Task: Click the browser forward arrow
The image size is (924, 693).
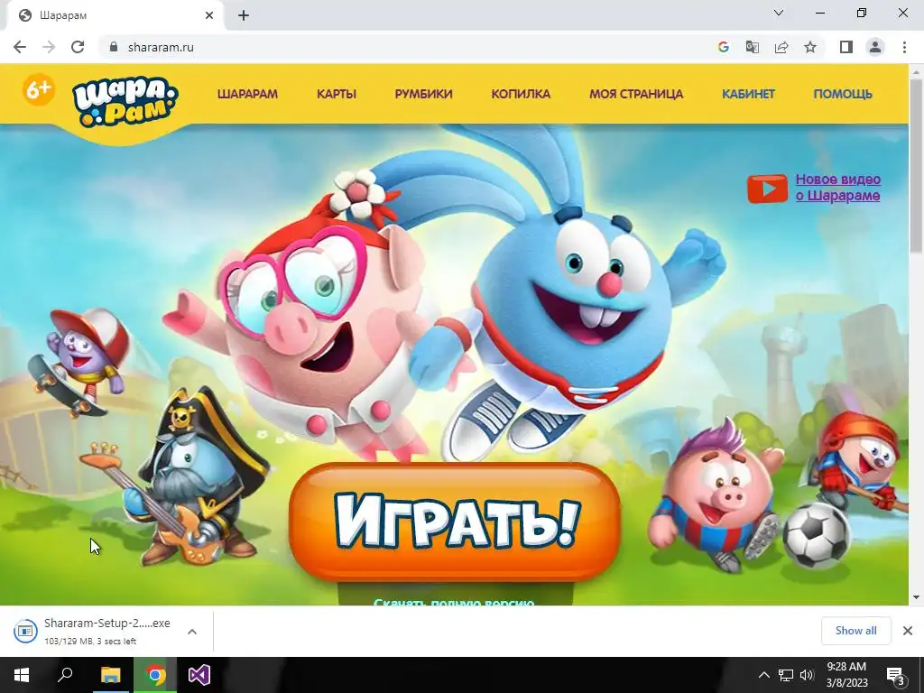Action: click(49, 47)
